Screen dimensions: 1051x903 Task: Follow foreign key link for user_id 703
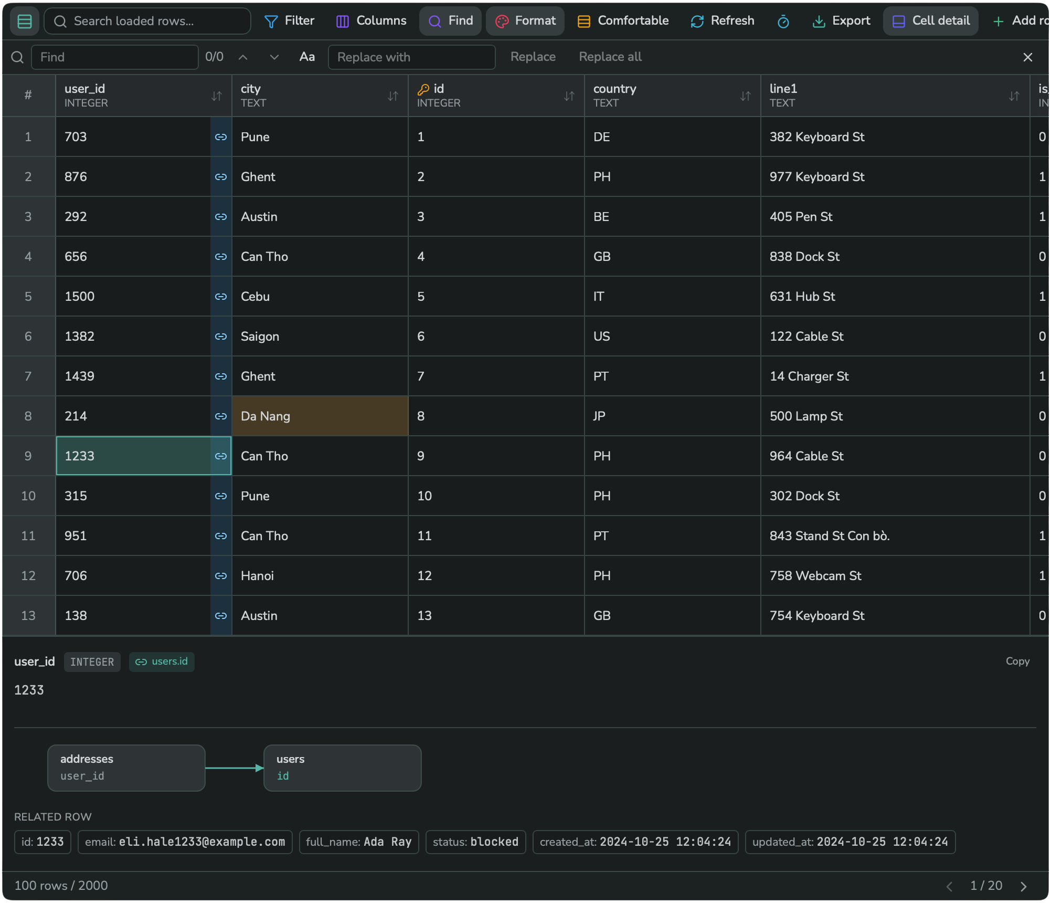coord(221,137)
